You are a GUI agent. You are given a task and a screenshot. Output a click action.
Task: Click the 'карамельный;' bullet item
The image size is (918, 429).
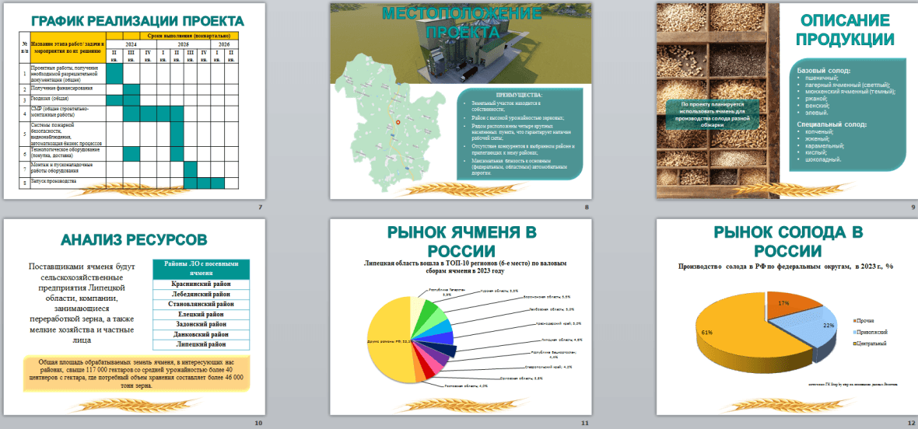[825, 146]
